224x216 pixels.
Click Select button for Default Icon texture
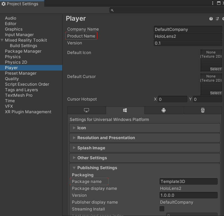coord(215,69)
